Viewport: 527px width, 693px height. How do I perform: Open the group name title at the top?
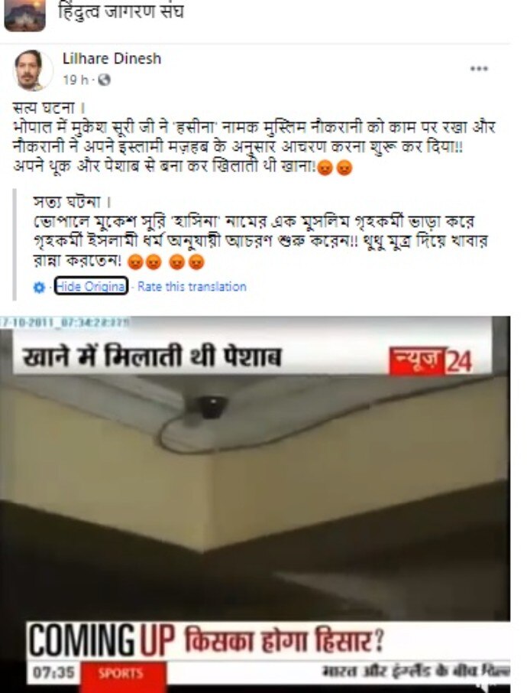[121, 11]
